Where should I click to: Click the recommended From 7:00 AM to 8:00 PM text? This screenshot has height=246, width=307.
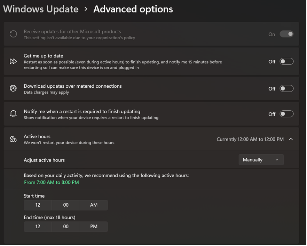[52, 182]
